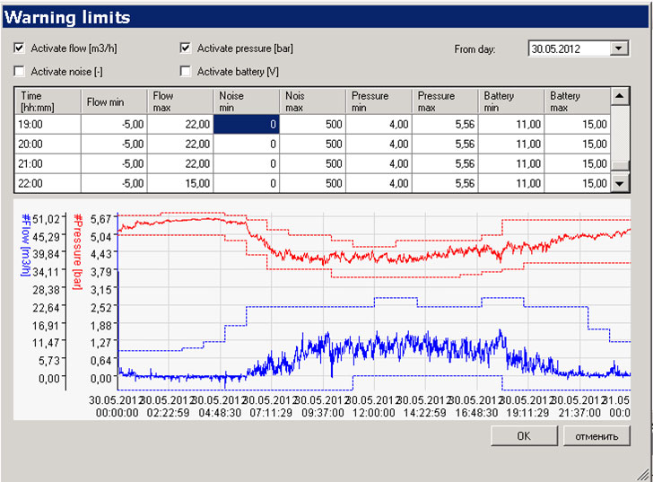Select Nois max 500 in 21:00 row

[x=312, y=163]
